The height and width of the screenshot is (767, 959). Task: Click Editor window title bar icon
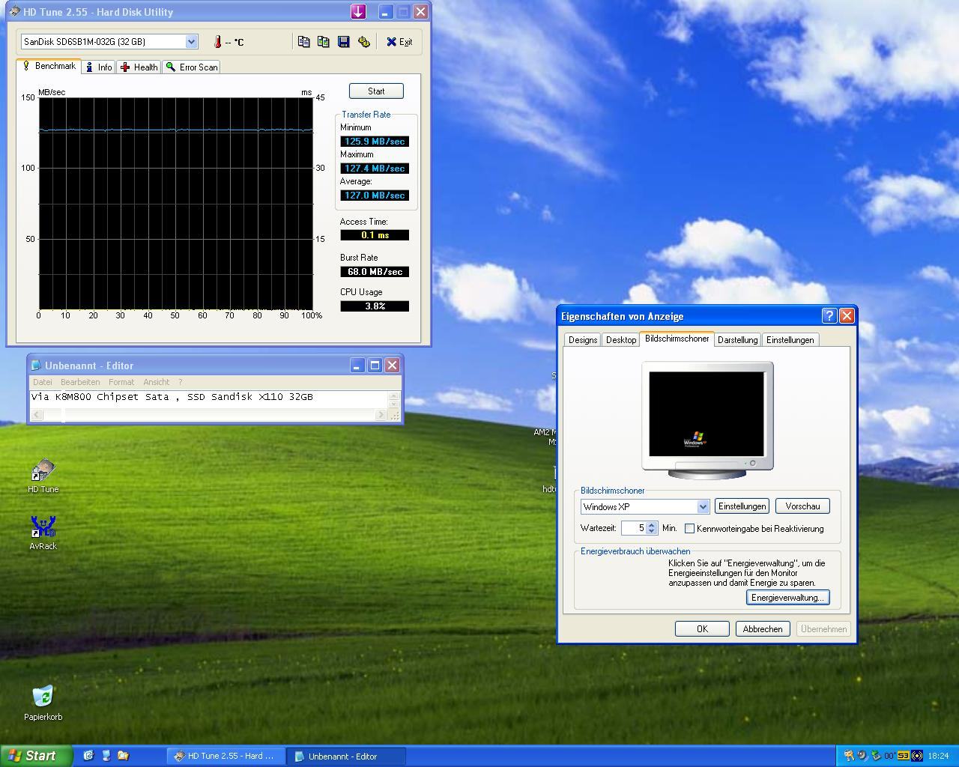click(x=36, y=366)
